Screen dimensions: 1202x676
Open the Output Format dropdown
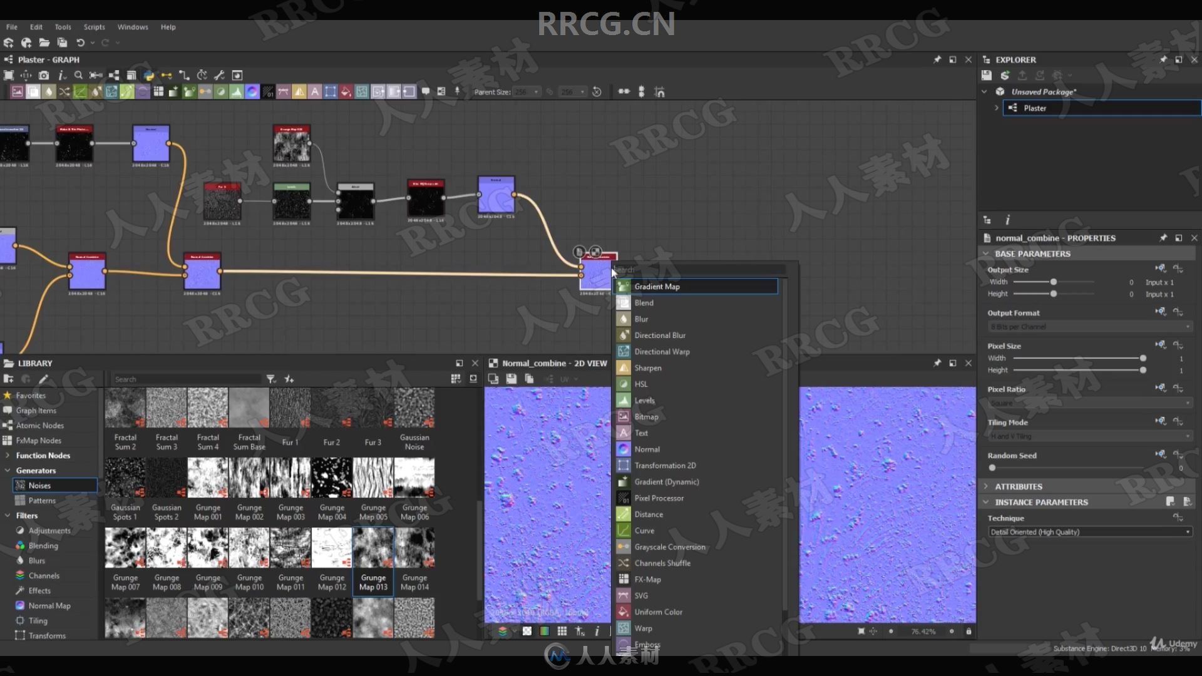[1090, 327]
